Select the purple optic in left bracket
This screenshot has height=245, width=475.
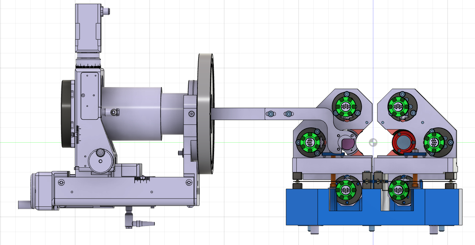348,143
